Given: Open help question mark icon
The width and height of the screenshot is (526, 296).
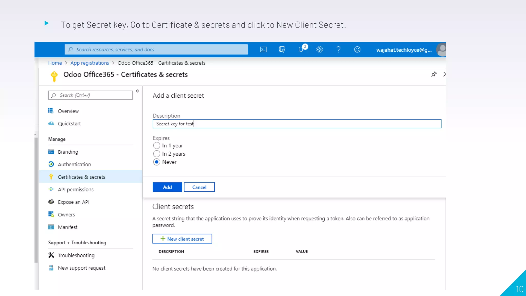Looking at the screenshot, I should point(339,49).
